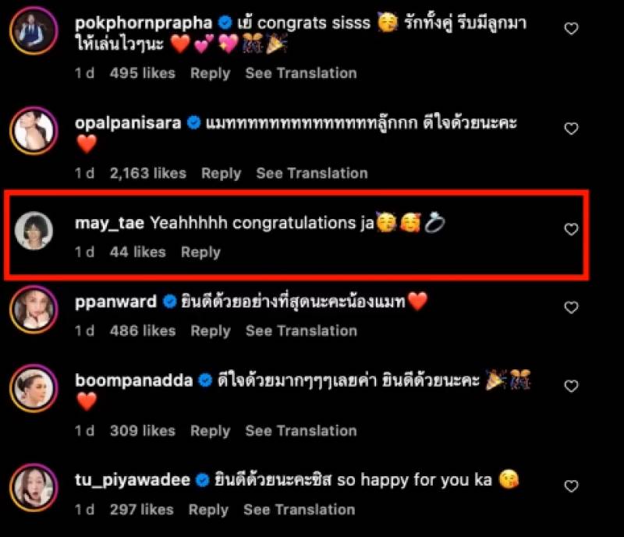Like pokphornprapha's comment with heart icon
This screenshot has height=537, width=624.
click(571, 29)
